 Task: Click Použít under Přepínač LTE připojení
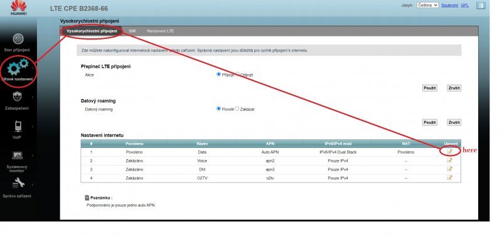point(430,88)
